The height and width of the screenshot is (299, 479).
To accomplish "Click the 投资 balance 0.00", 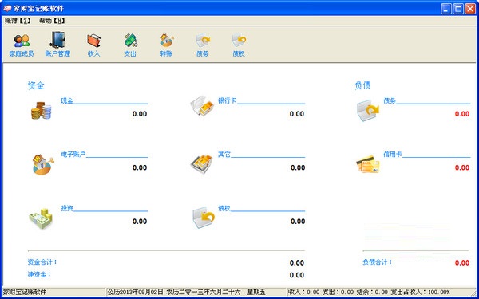I will (x=140, y=222).
